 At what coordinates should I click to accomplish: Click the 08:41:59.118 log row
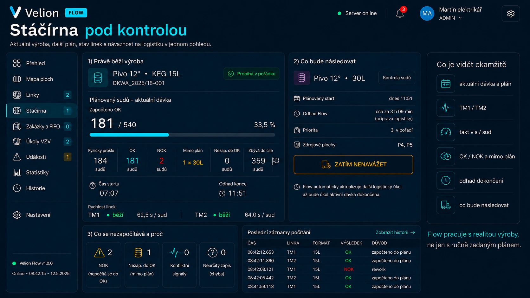pos(331,287)
